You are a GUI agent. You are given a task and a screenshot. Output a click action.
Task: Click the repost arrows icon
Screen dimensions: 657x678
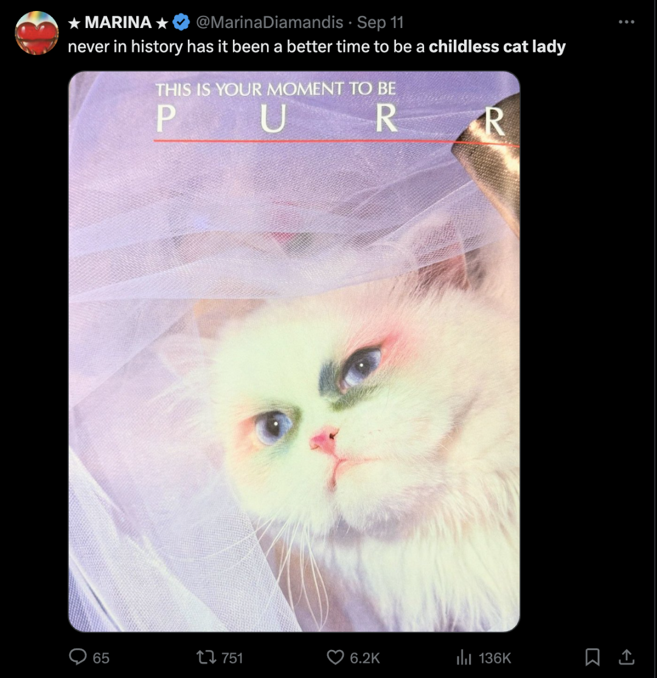pyautogui.click(x=205, y=658)
